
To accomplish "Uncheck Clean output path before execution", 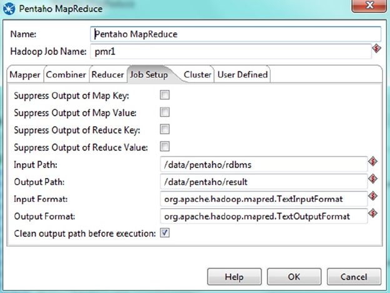I will click(x=164, y=233).
